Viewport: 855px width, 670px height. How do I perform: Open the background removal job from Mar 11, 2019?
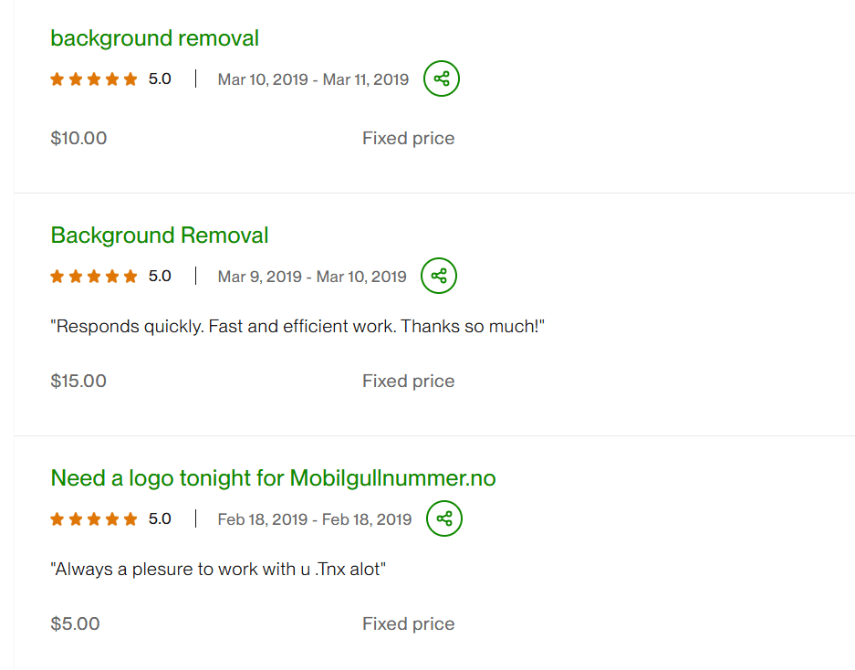pyautogui.click(x=155, y=38)
